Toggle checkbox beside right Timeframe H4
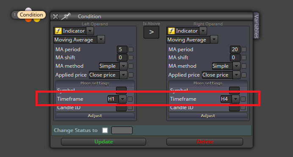 click(243, 99)
